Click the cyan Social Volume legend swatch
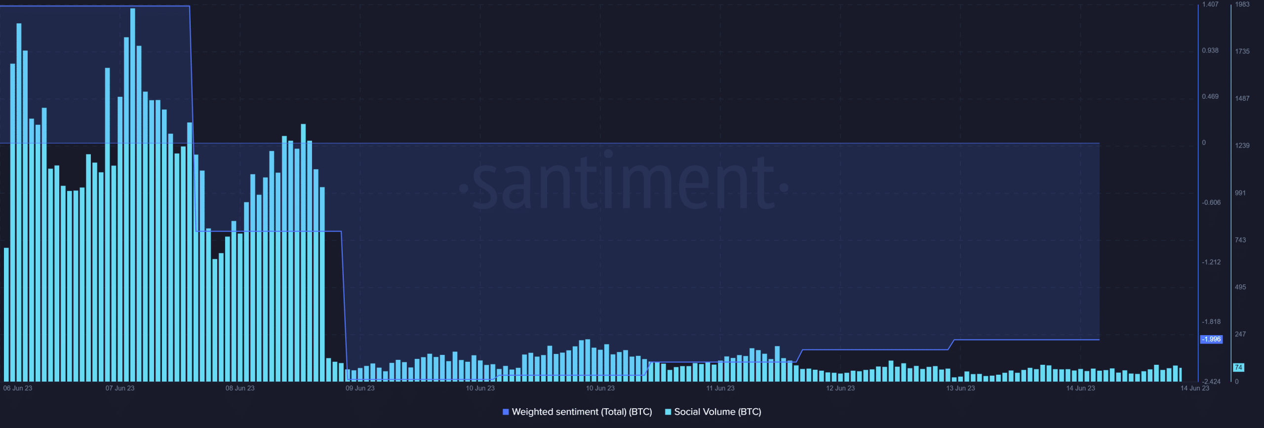Screen dimensions: 1264x428 pos(668,412)
